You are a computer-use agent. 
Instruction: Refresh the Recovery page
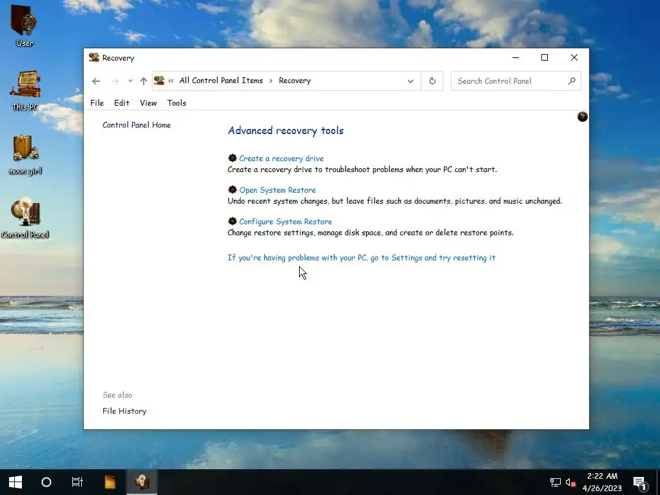point(432,81)
